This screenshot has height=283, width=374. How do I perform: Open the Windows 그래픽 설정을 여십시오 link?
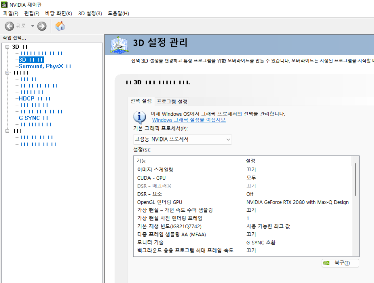(189, 120)
